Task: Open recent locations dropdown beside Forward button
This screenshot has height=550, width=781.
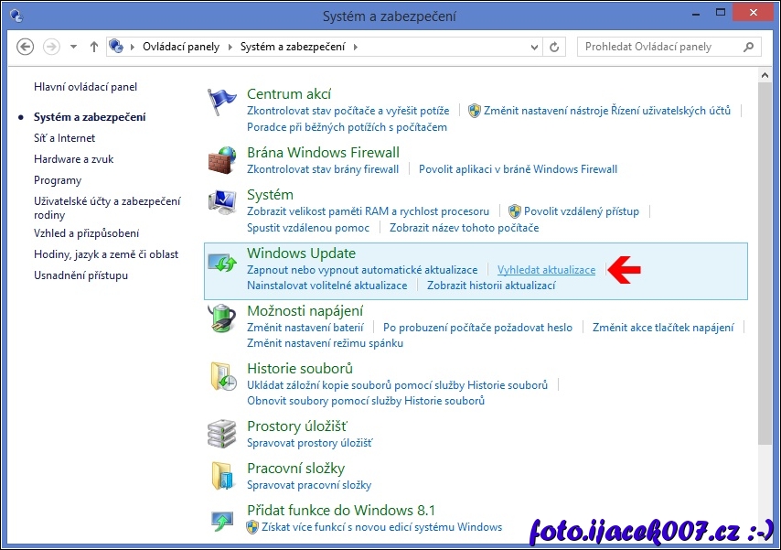Action: [x=73, y=47]
